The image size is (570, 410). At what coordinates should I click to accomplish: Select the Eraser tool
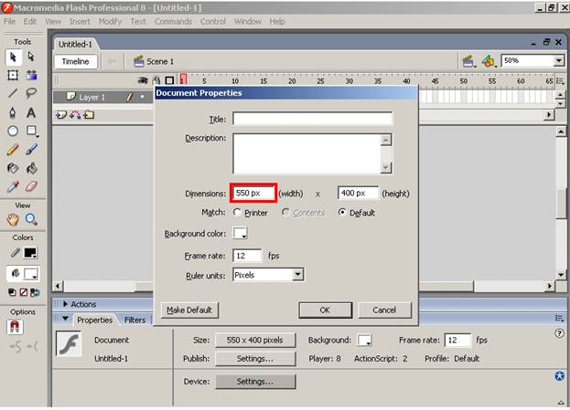32,186
